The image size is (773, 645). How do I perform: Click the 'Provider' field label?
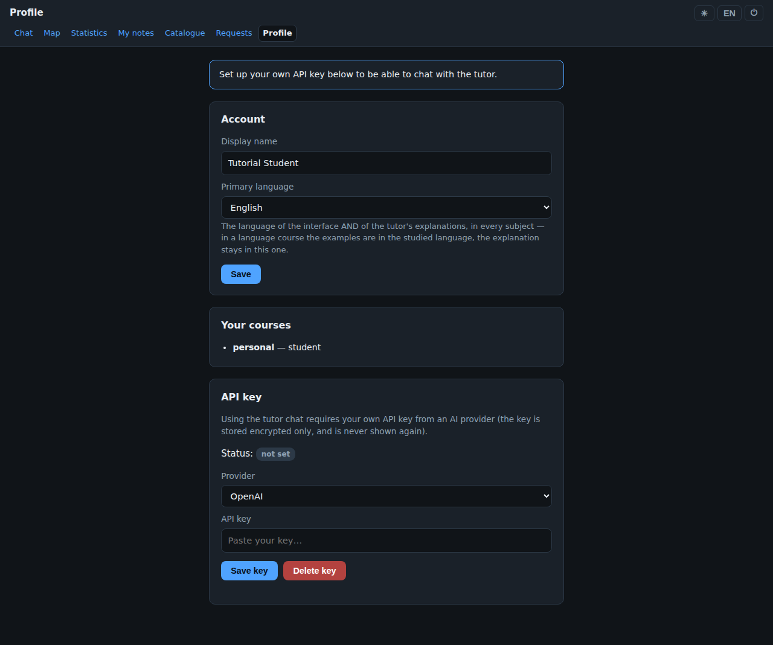pyautogui.click(x=238, y=476)
